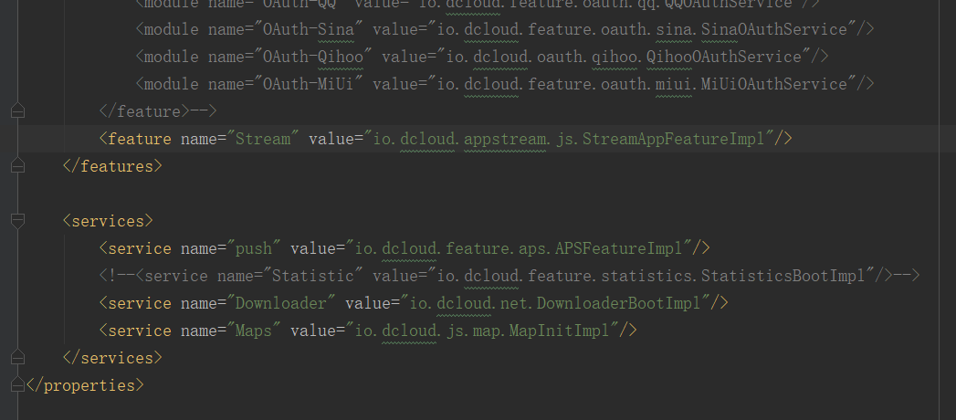
Task: Collapse the services block fold marker
Action: [x=17, y=221]
